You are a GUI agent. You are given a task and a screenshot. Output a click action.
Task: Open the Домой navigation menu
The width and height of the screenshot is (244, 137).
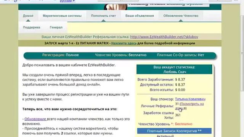(28, 16)
